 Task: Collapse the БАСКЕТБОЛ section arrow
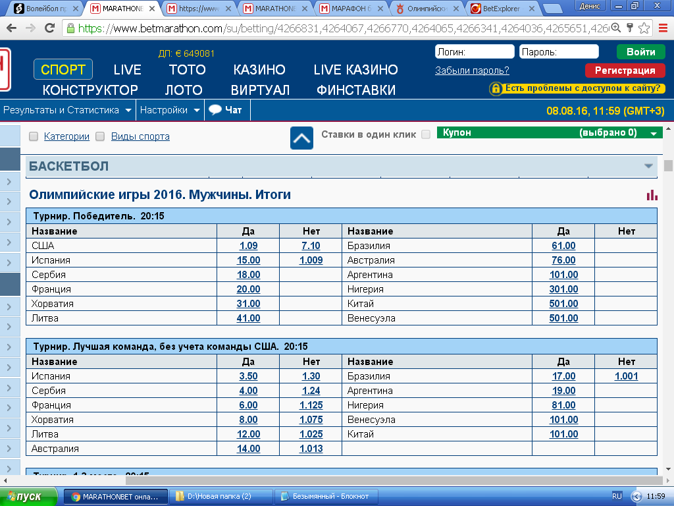tap(648, 166)
